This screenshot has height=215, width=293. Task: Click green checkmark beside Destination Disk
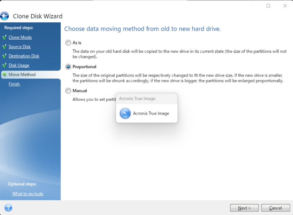coord(4,56)
